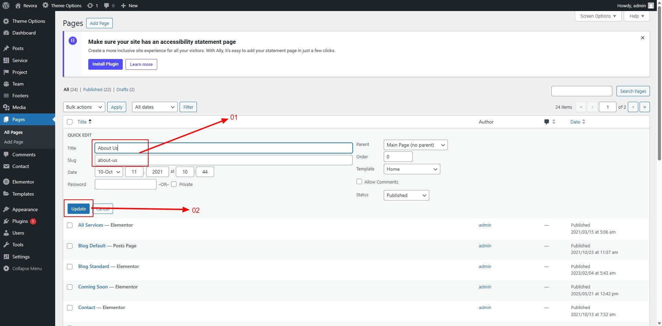Jump to the last page double arrow
Image resolution: width=662 pixels, height=326 pixels.
click(x=645, y=107)
